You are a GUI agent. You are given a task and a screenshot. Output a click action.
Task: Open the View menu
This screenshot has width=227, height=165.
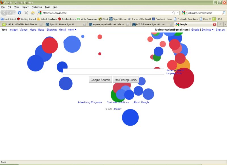(x=16, y=7)
